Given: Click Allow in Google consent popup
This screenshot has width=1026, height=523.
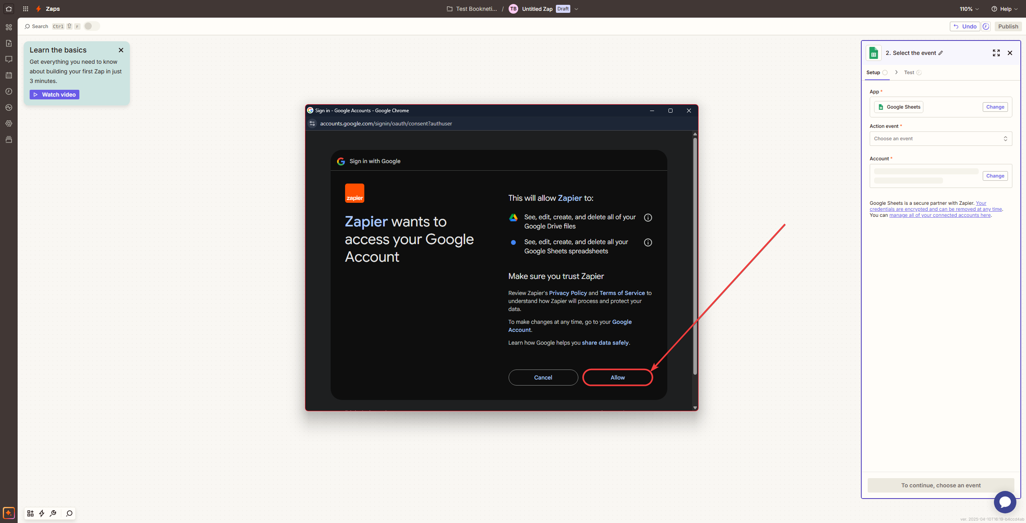Looking at the screenshot, I should click(x=618, y=378).
